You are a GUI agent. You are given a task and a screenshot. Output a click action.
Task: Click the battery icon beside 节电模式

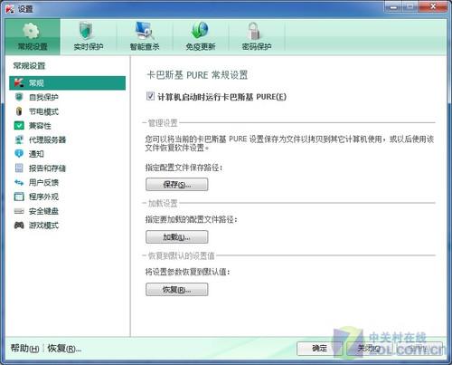tap(19, 111)
